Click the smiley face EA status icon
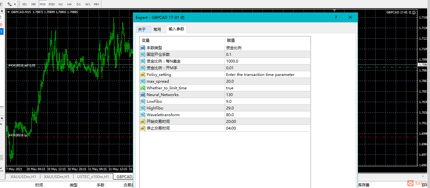 414,12
